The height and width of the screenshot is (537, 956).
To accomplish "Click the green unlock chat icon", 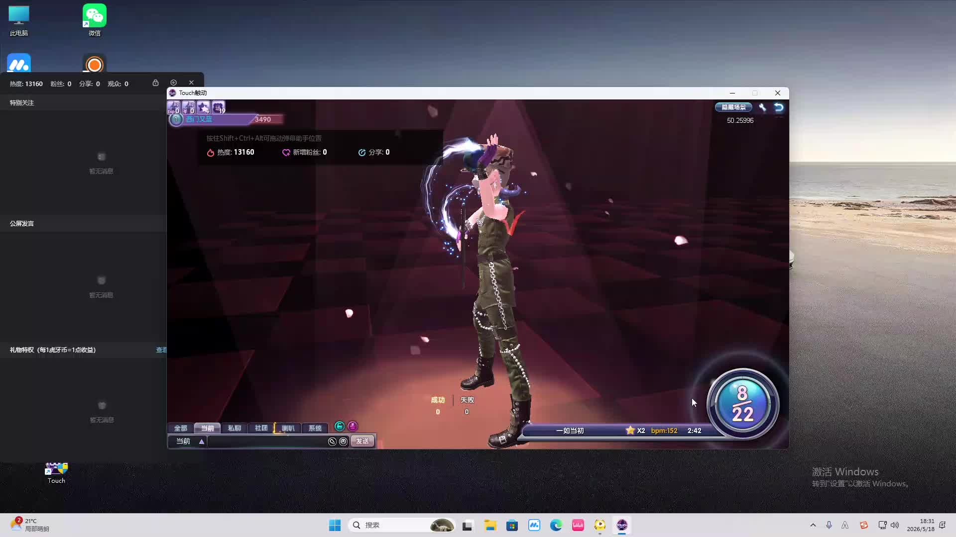I will [x=340, y=426].
